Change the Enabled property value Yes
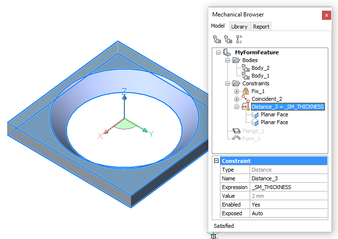 288,205
